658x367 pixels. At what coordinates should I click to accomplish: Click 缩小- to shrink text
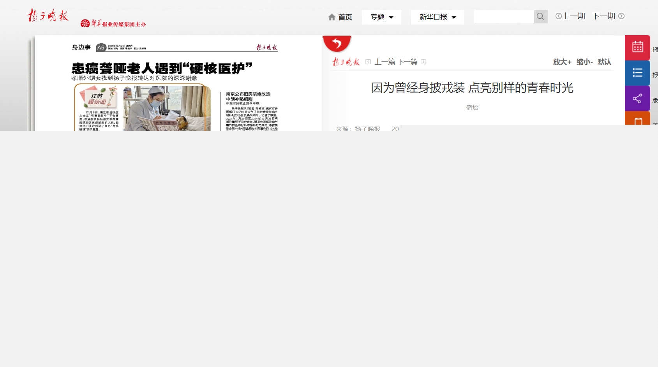584,62
